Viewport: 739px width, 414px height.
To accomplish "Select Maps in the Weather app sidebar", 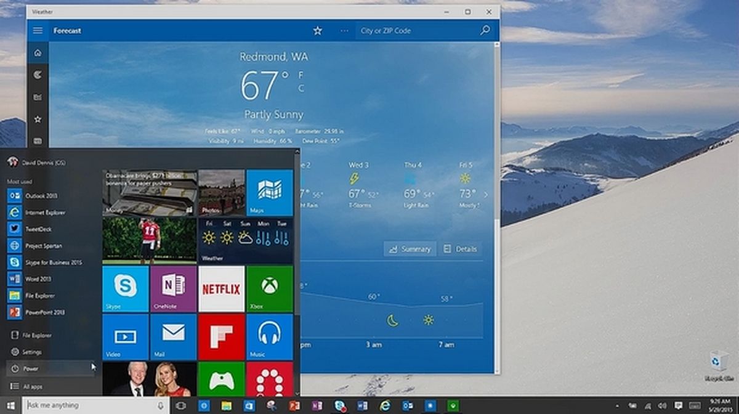I will (x=38, y=75).
